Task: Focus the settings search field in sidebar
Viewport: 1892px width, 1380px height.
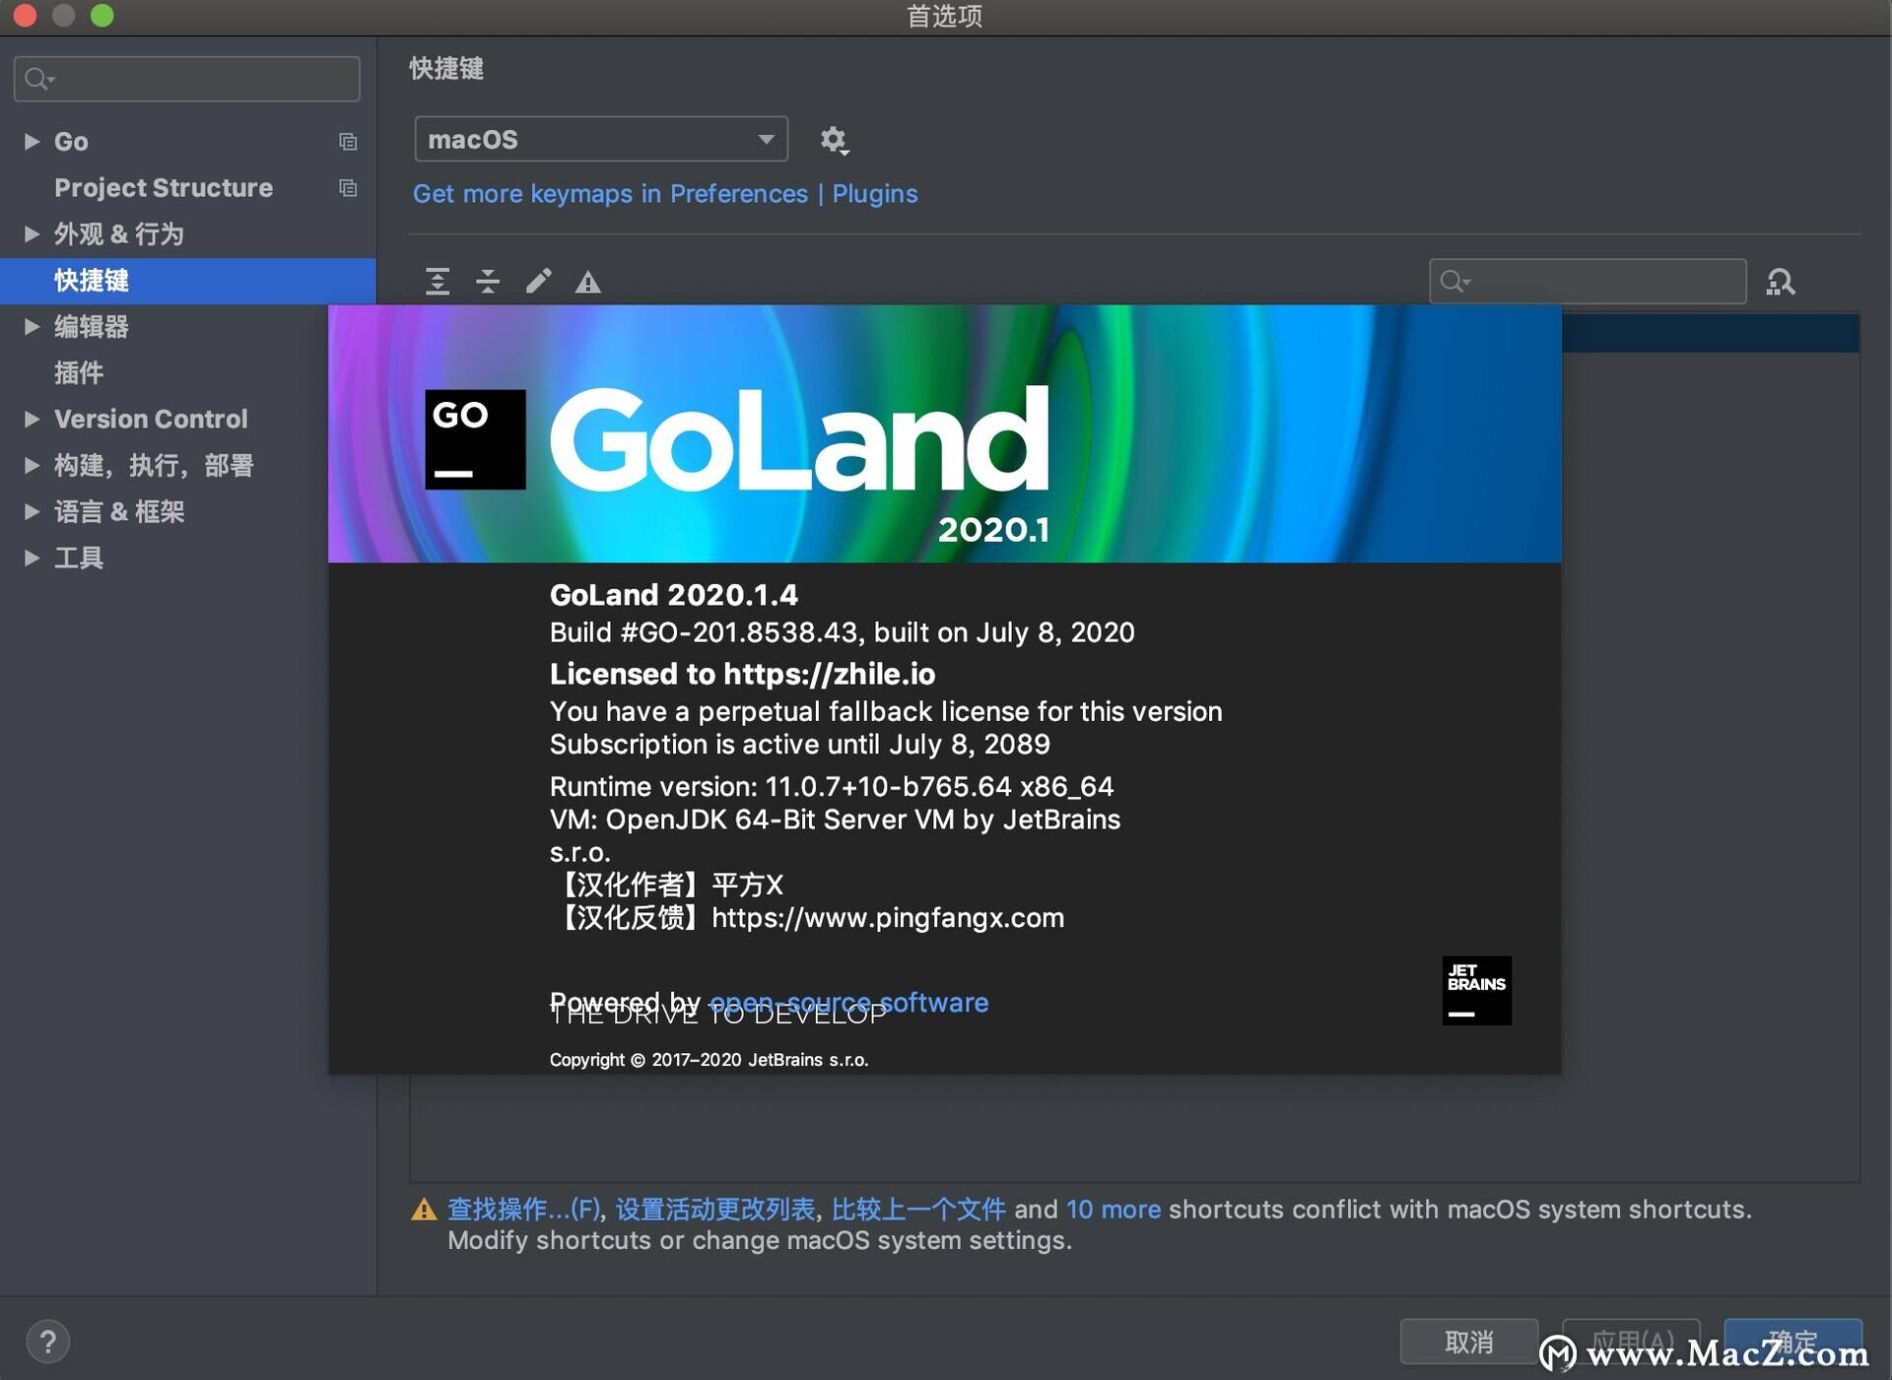Action: click(187, 79)
